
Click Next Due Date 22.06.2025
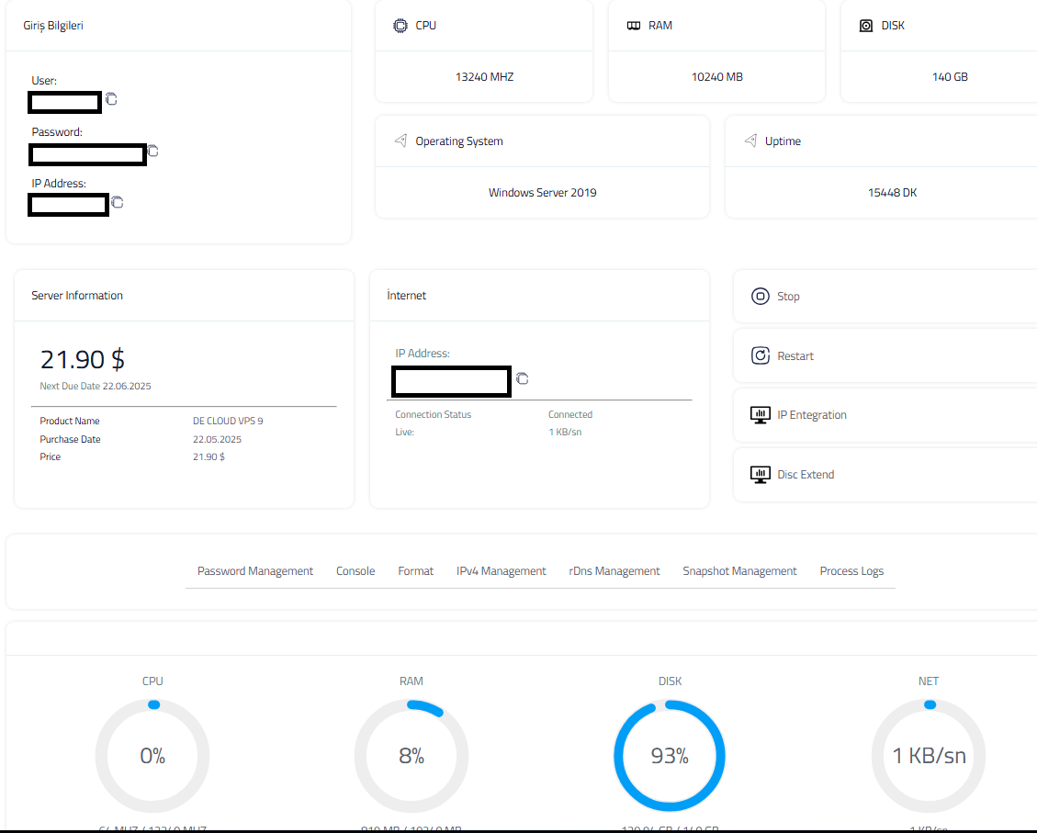[x=96, y=386]
